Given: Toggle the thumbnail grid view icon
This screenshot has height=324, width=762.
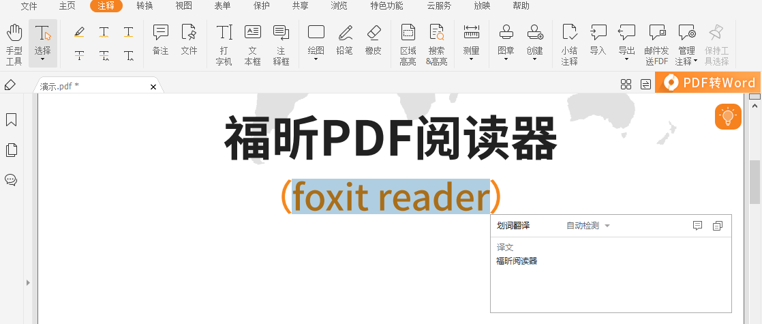Looking at the screenshot, I should tap(626, 84).
